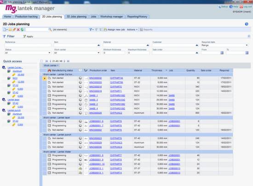
Task: Switch to the Workshop manager tab
Action: (x=111, y=17)
